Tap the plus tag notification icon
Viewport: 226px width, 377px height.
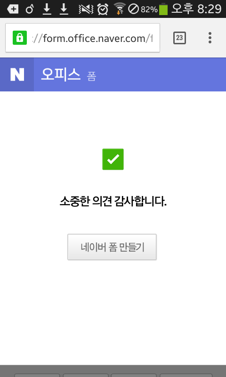[x=13, y=9]
